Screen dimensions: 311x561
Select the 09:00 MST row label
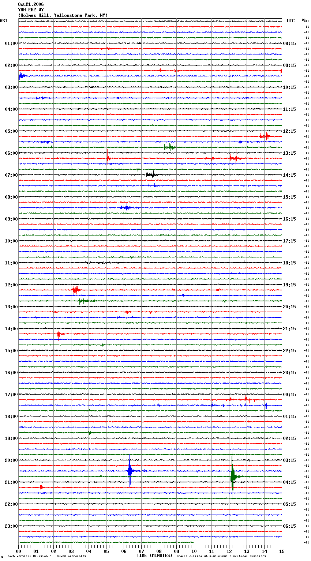coord(11,219)
